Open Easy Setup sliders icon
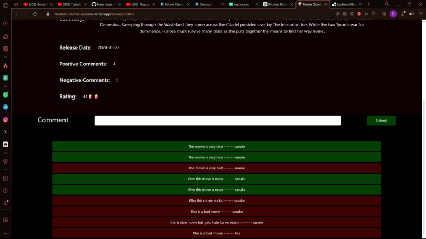This screenshot has height=239, width=426. click(x=421, y=14)
